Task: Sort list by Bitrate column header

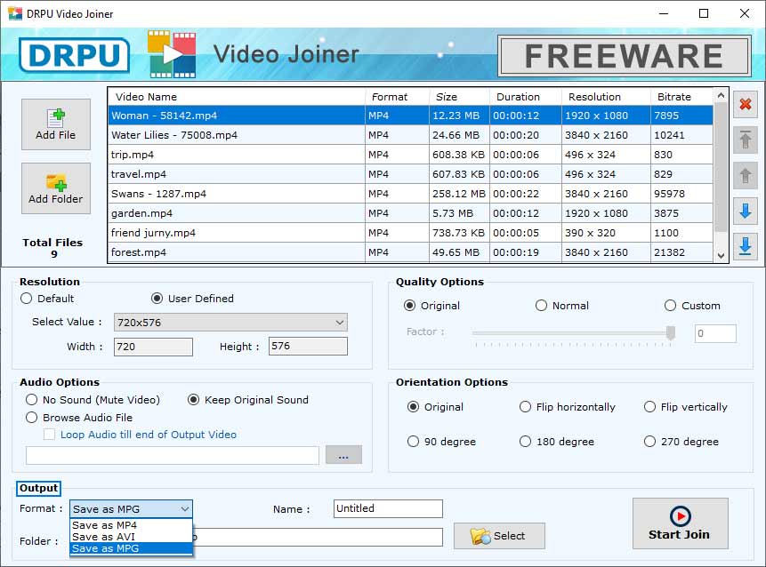Action: click(x=682, y=97)
